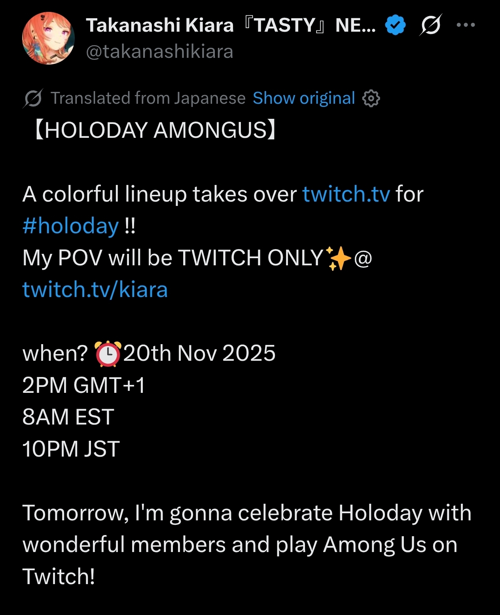Click the "8AM EST" time line

pos(68,417)
